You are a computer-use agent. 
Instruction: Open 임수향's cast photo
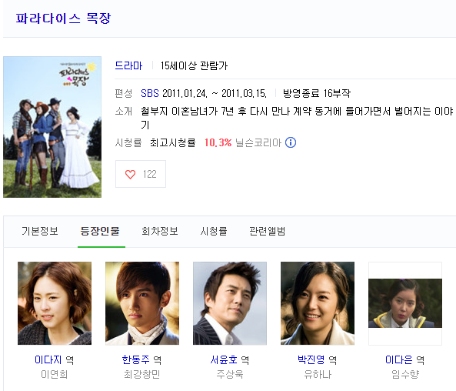[x=405, y=303]
